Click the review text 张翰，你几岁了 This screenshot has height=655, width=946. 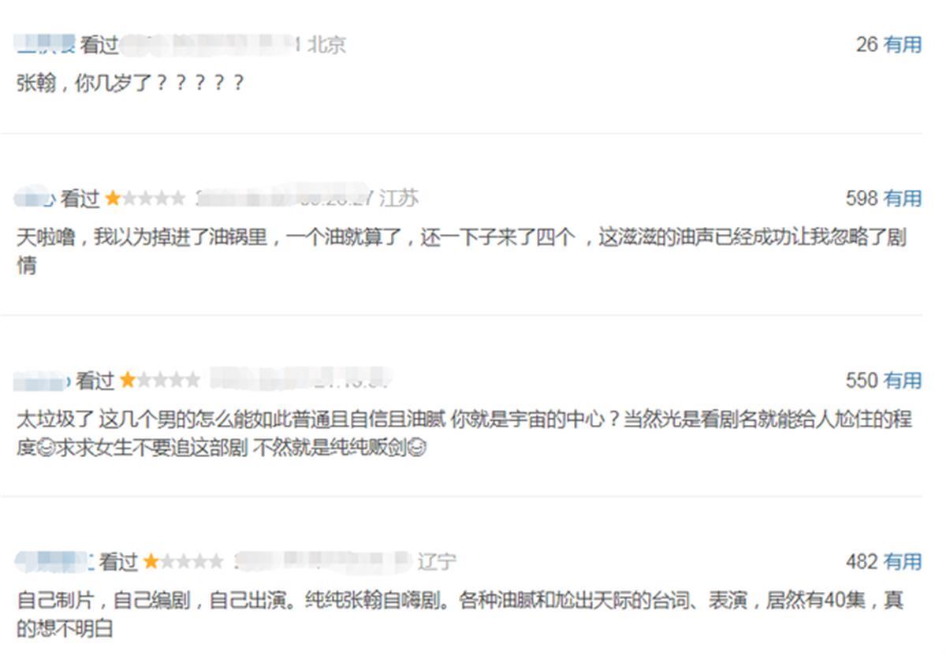tap(130, 82)
